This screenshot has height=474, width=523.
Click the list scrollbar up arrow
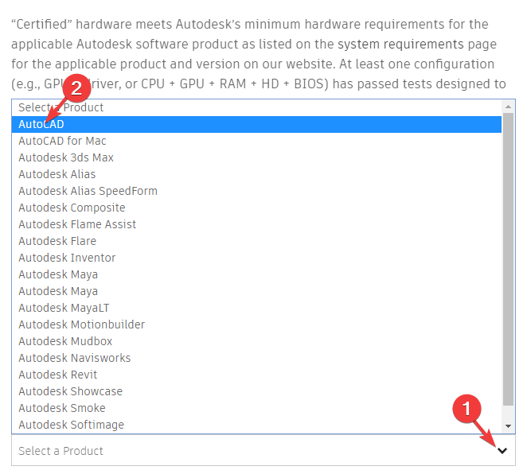(508, 107)
